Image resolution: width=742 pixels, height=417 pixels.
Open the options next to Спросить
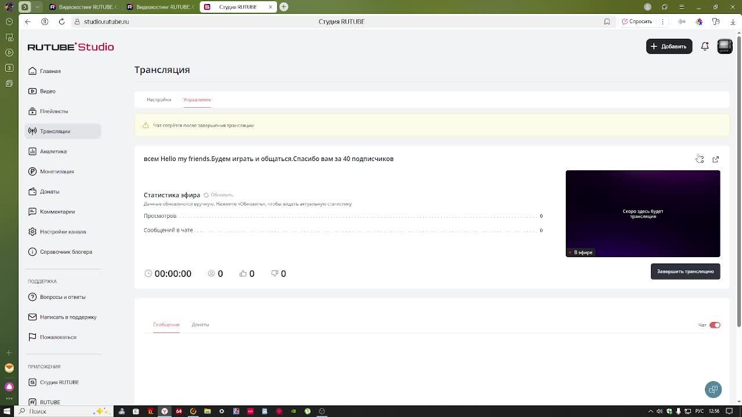click(x=662, y=21)
